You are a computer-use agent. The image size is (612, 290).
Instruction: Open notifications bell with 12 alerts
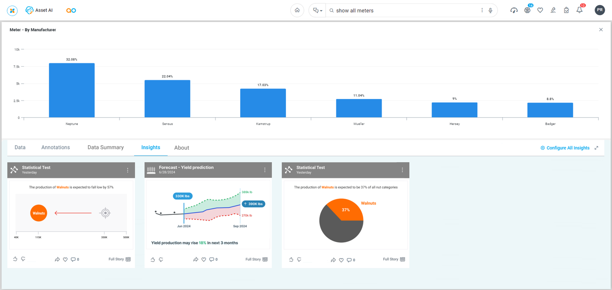[x=579, y=10]
